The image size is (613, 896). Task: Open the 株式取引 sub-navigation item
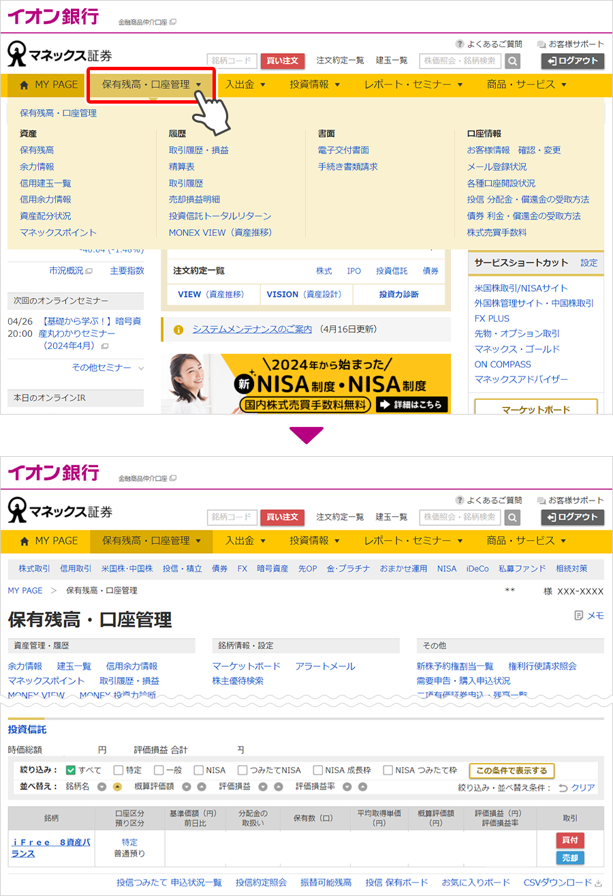coord(34,568)
